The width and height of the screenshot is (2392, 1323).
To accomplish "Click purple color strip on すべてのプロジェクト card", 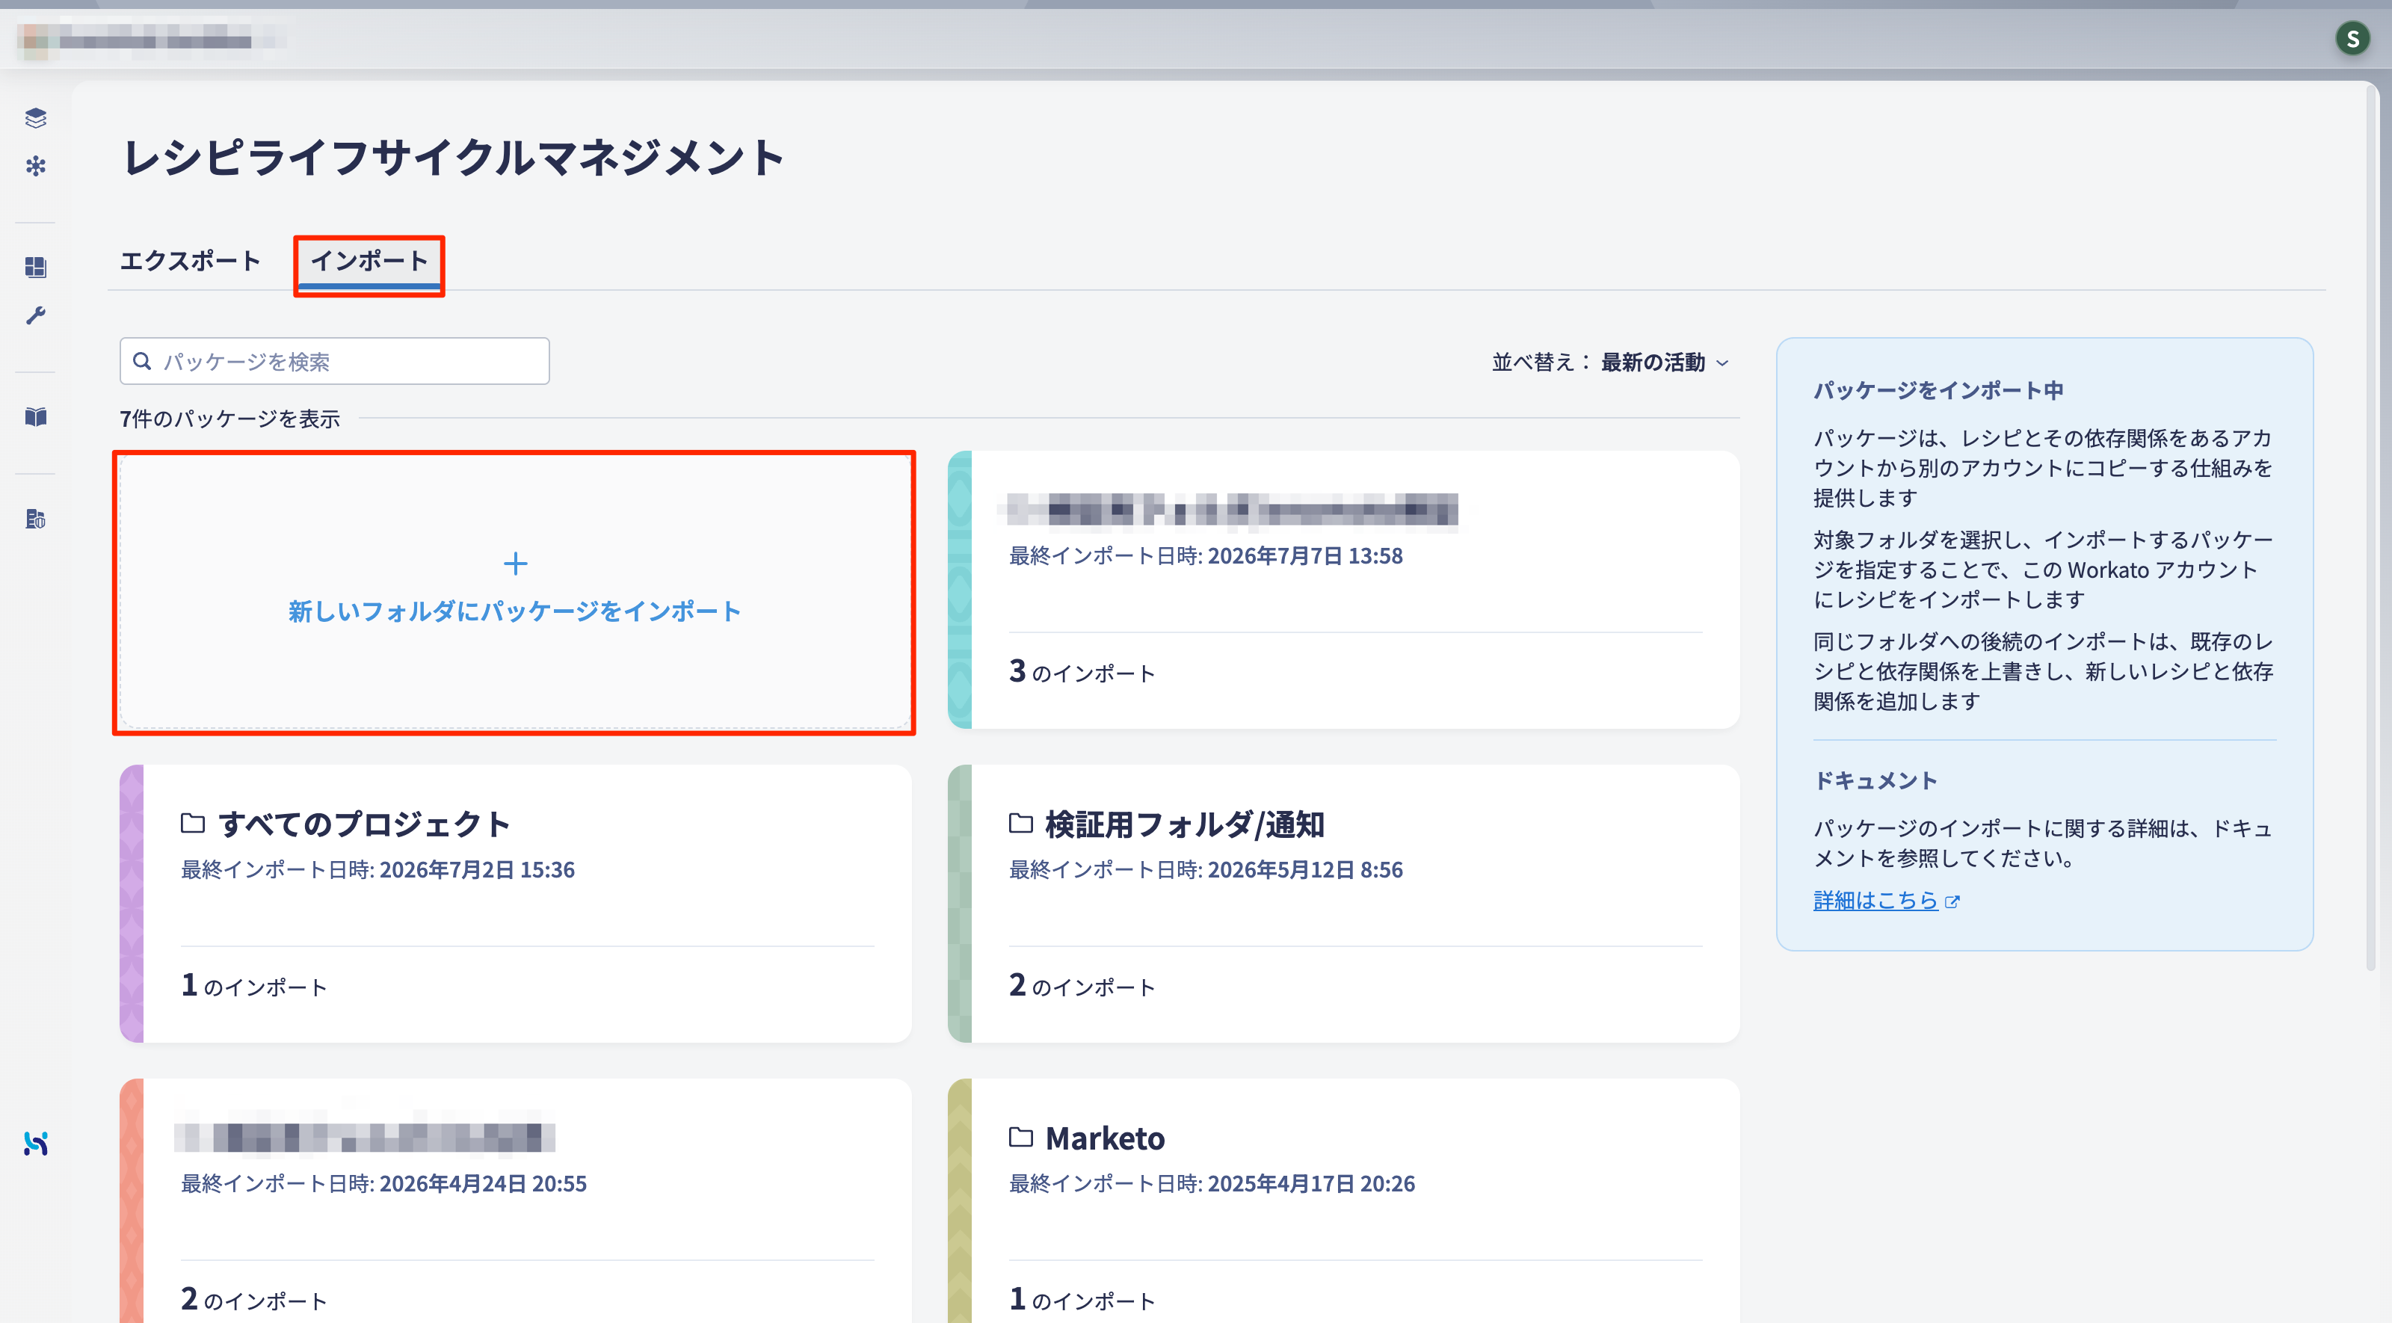I will pyautogui.click(x=132, y=904).
